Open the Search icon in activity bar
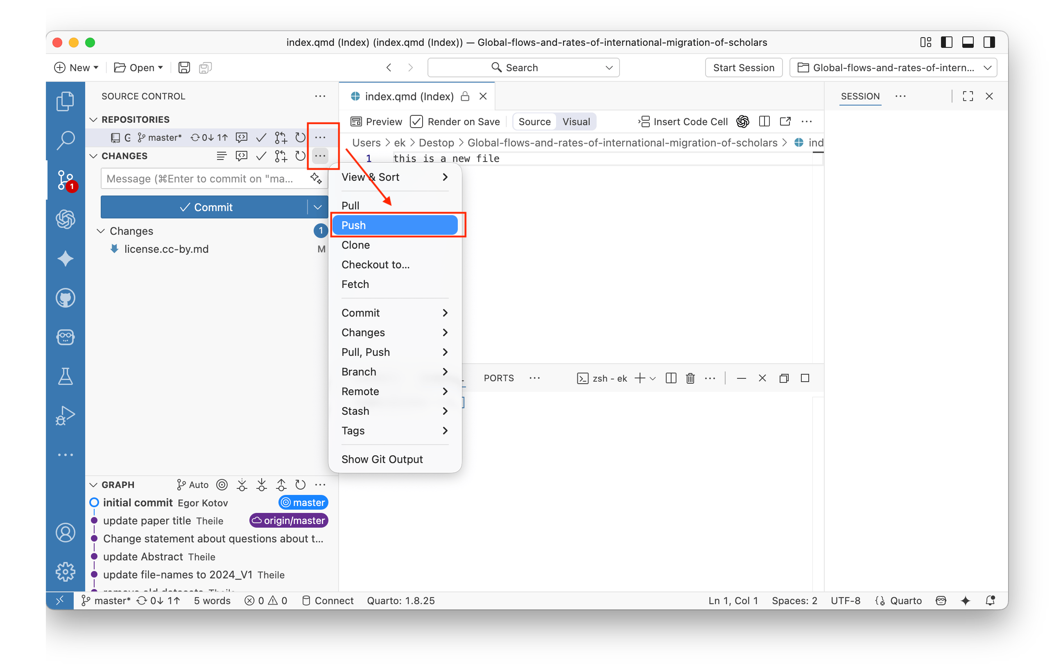Image resolution: width=1054 pixels, height=670 pixels. point(66,140)
